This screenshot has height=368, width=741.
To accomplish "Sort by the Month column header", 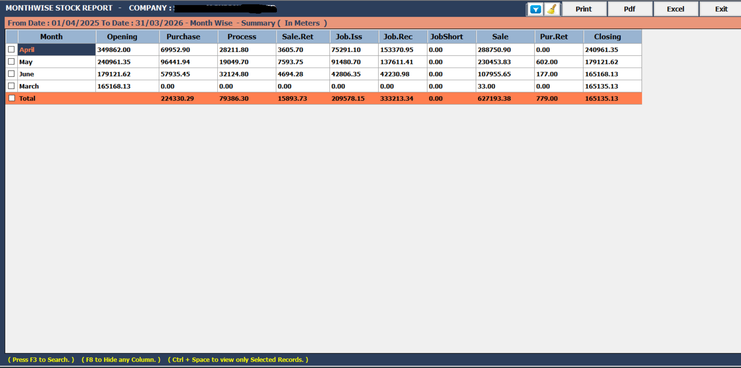I will (x=51, y=36).
